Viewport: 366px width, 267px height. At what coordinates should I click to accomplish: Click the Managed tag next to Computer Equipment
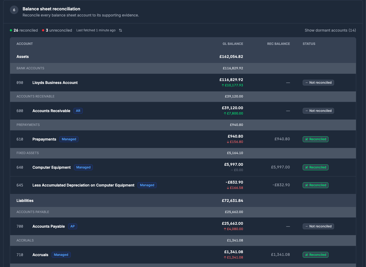click(x=83, y=167)
